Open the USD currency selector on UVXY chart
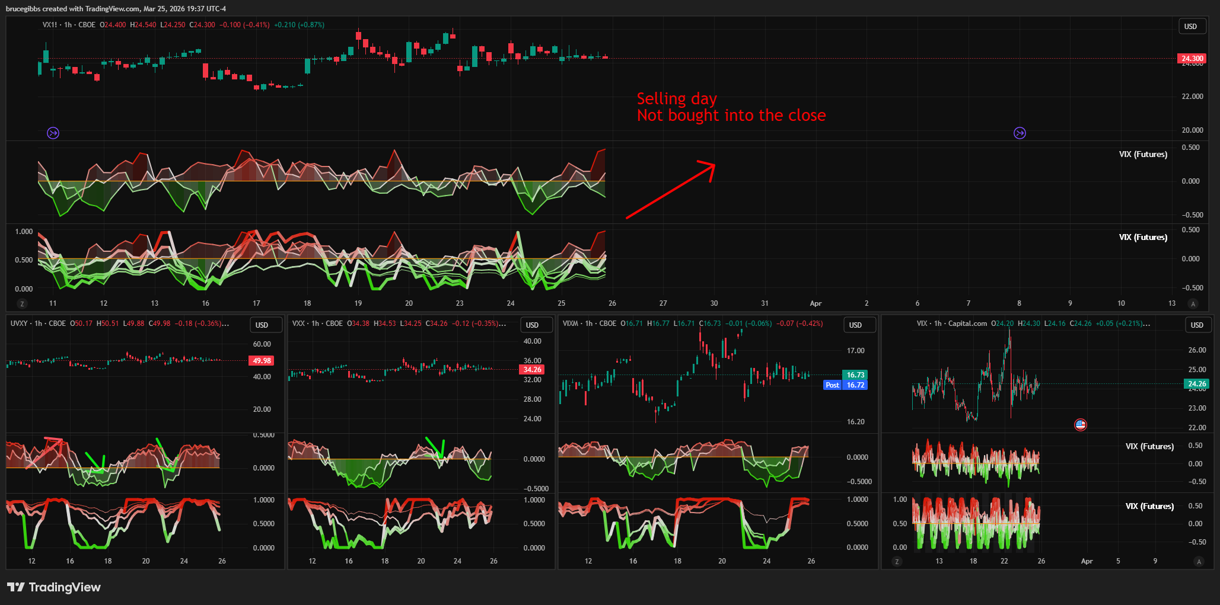 point(262,325)
